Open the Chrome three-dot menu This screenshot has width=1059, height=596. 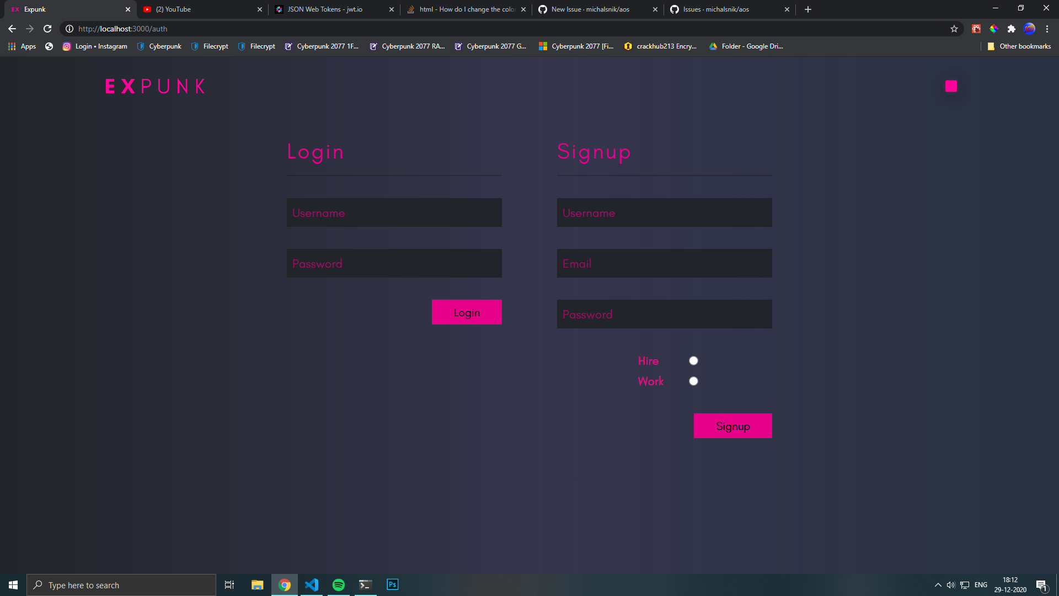pos(1047,29)
